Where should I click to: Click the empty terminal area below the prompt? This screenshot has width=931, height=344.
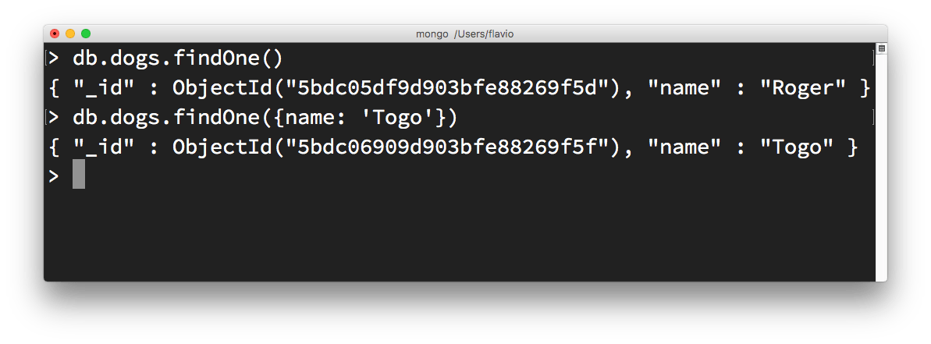(x=460, y=234)
